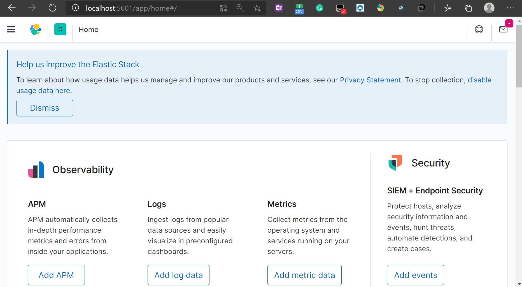Screen dimensions: 522x287
Task: Dismiss the usage data notice
Action: click(45, 108)
